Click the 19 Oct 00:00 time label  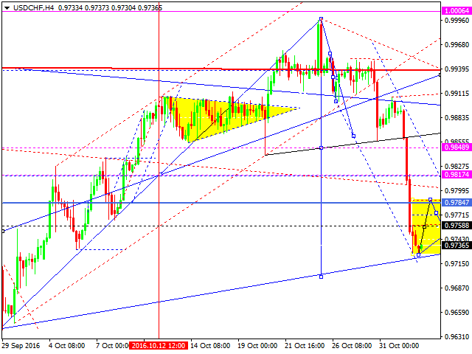point(257,346)
